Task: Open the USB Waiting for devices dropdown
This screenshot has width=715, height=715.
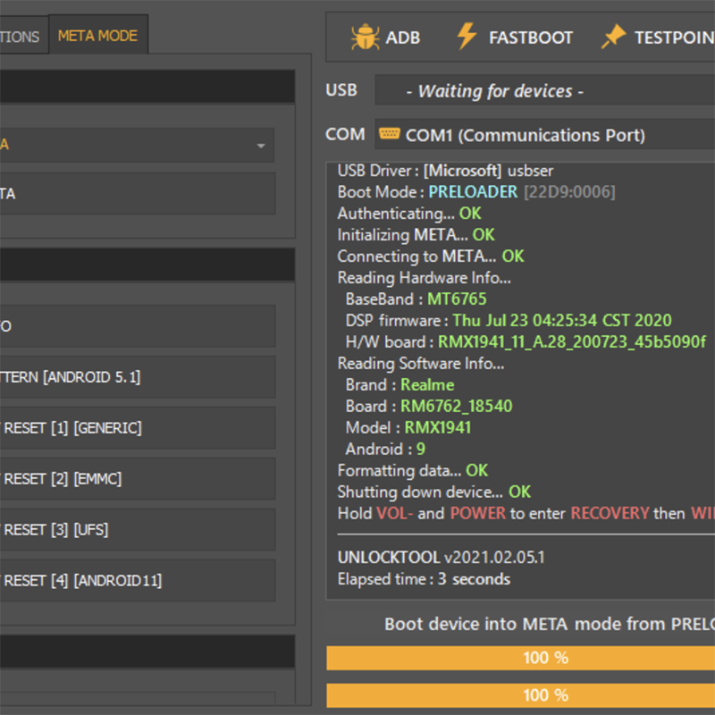Action: click(x=544, y=90)
